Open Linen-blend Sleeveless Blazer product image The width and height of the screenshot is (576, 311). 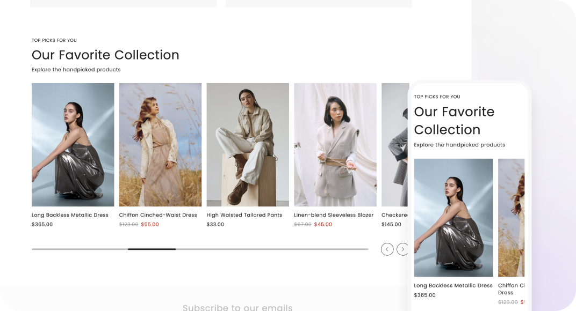pos(335,144)
